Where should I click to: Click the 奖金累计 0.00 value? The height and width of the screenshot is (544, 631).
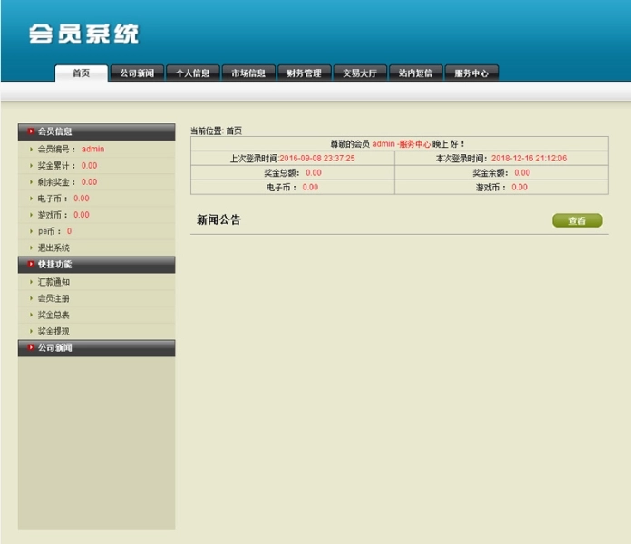click(90, 165)
